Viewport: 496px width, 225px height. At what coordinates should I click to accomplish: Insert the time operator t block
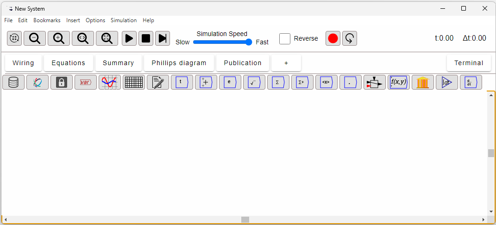click(182, 82)
